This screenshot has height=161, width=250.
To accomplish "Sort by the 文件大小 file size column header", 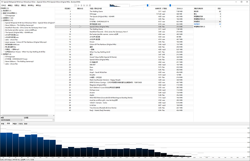I will tap(184, 9).
